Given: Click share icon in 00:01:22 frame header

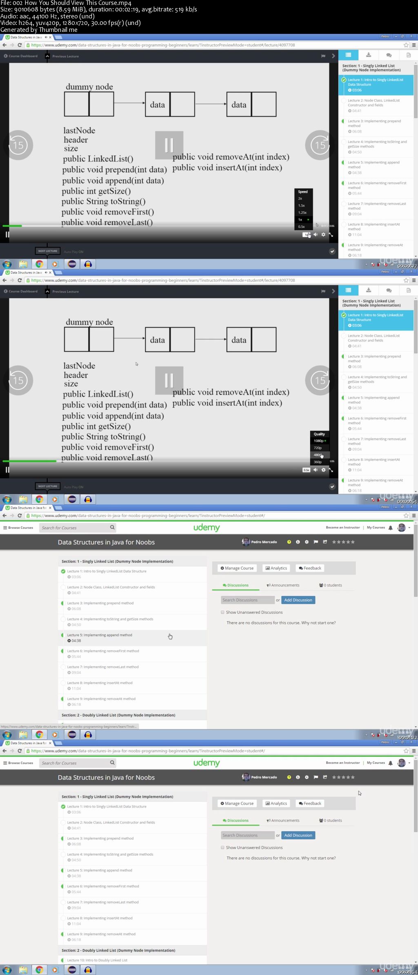Looking at the screenshot, I should [x=325, y=542].
